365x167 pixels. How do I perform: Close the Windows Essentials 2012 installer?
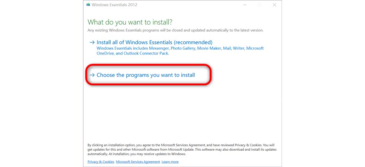274,5
